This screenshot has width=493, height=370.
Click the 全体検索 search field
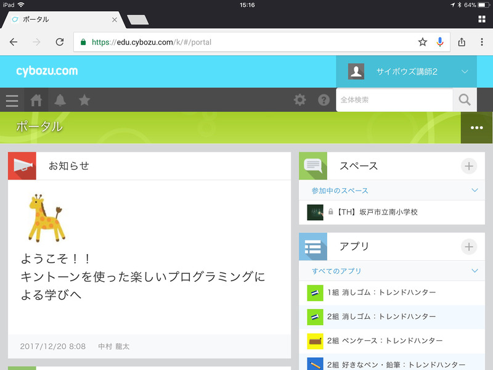pyautogui.click(x=394, y=100)
